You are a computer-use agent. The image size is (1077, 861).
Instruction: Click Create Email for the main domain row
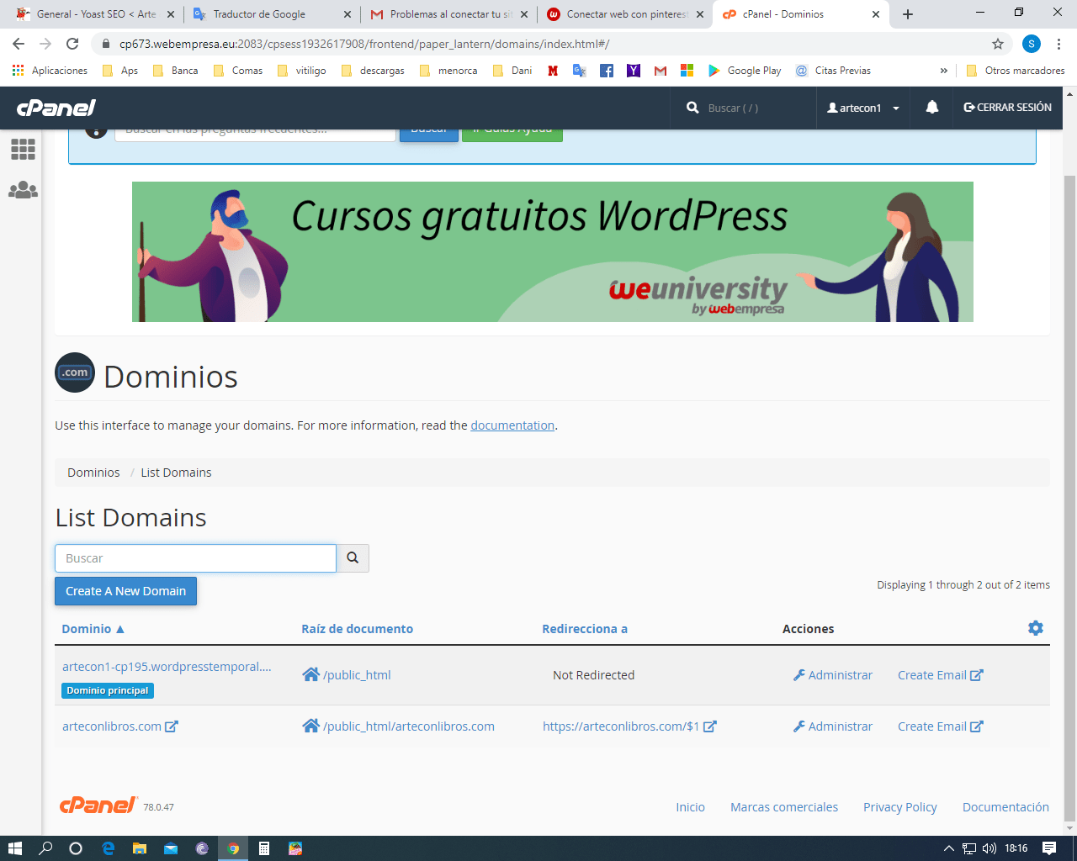pyautogui.click(x=940, y=674)
